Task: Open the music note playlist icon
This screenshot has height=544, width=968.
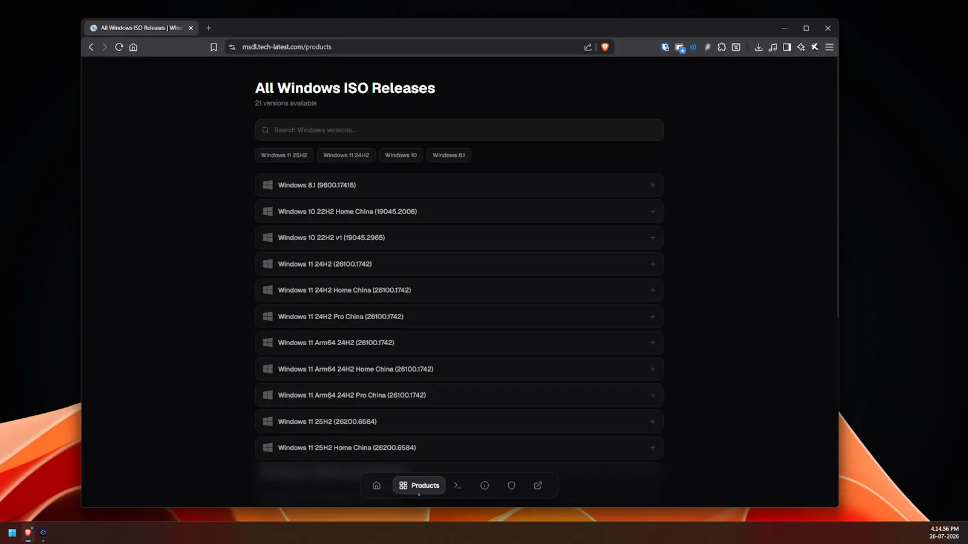Action: pos(773,47)
